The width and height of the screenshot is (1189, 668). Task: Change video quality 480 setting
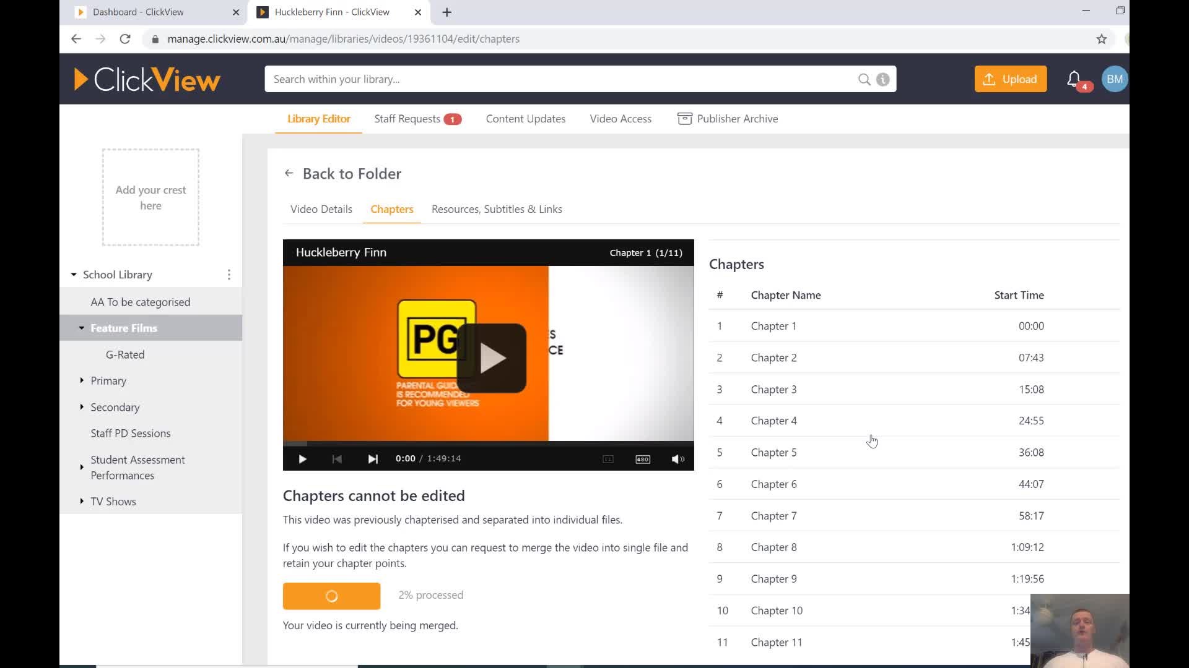[x=643, y=459]
